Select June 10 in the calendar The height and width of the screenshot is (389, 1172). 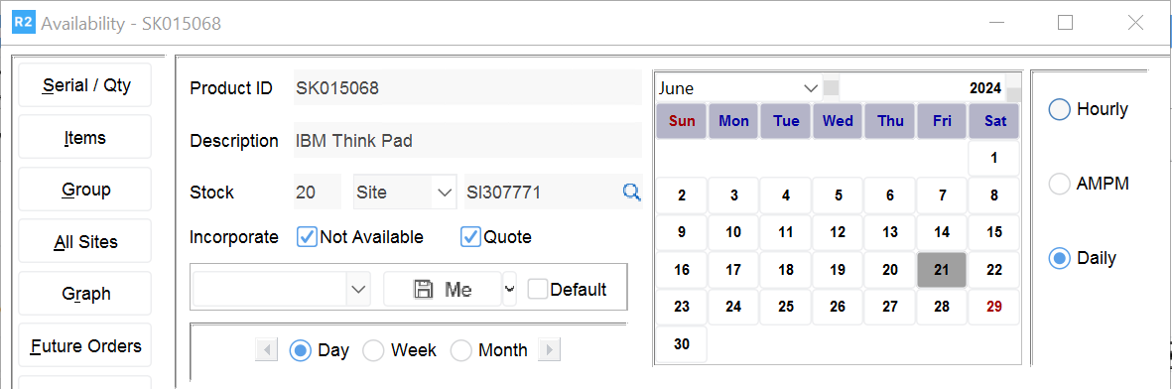[x=733, y=232]
